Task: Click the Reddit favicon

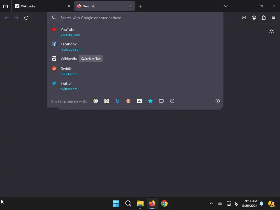Action: point(54,68)
